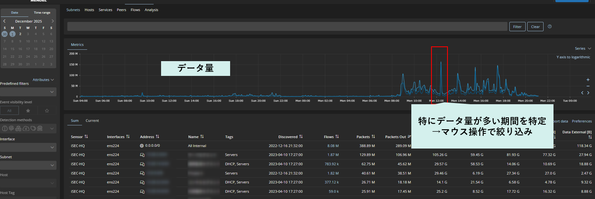The height and width of the screenshot is (199, 595).
Task: Sort table by Sensor column icon
Action: pyautogui.click(x=86, y=137)
